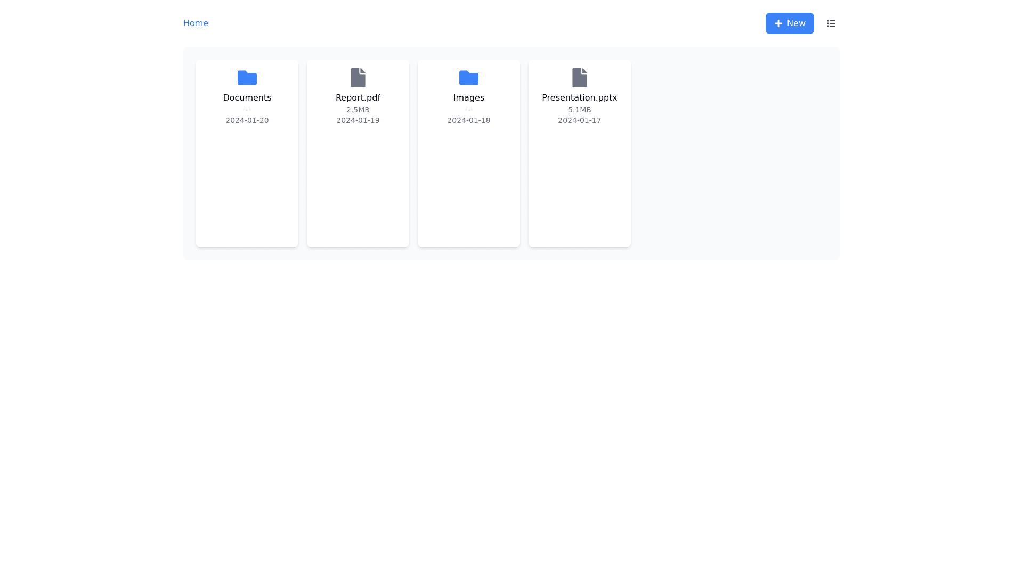Click the date 2024-01-19

point(358,120)
